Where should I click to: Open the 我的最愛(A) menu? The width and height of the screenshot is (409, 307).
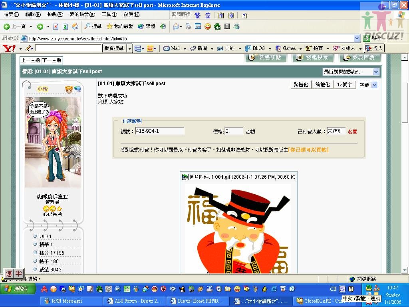82,14
